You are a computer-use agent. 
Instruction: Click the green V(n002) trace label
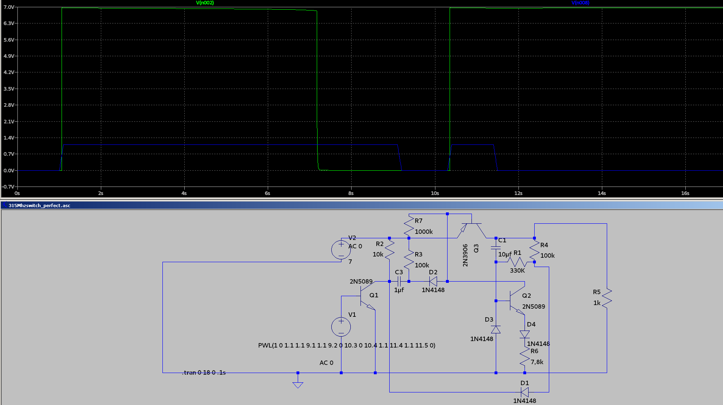(x=205, y=3)
